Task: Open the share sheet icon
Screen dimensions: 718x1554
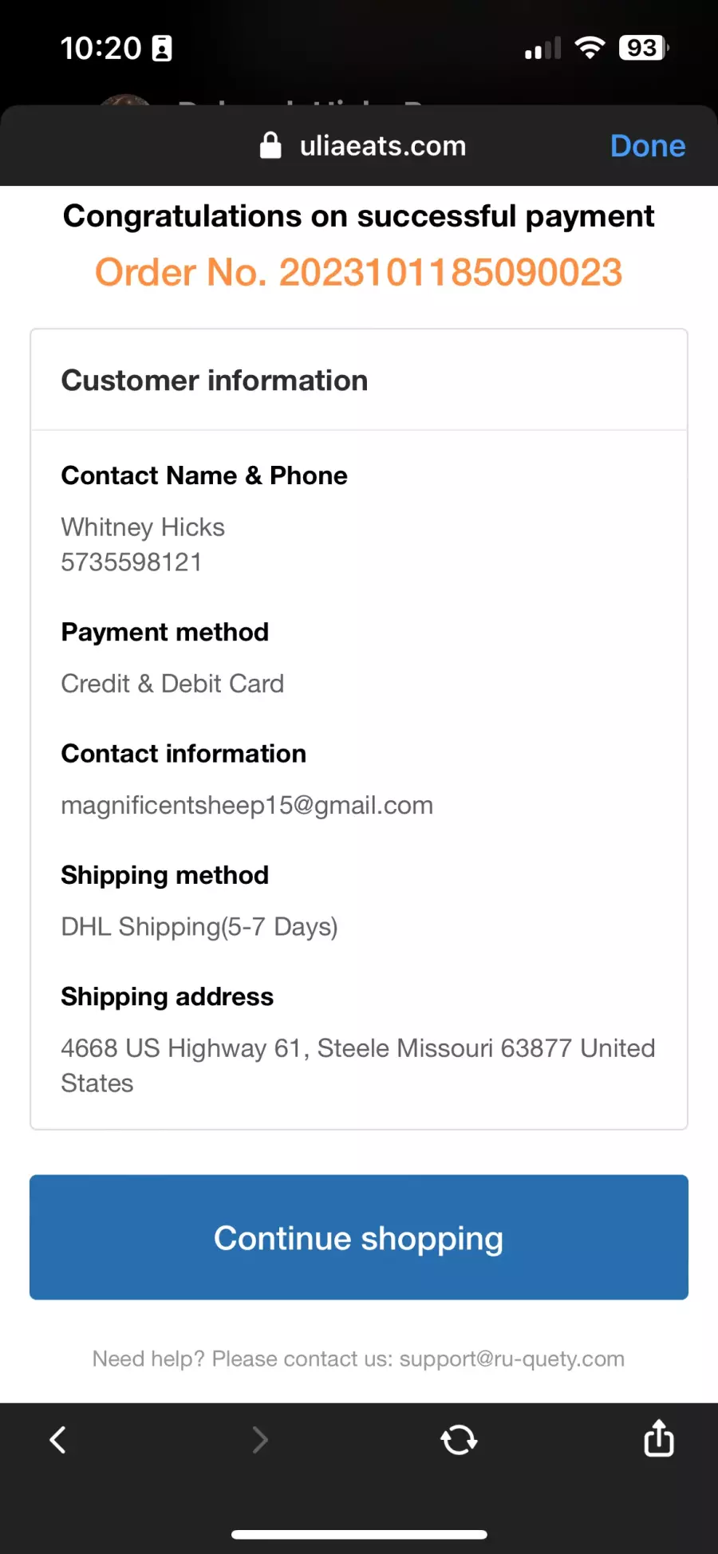Action: pyautogui.click(x=659, y=1438)
